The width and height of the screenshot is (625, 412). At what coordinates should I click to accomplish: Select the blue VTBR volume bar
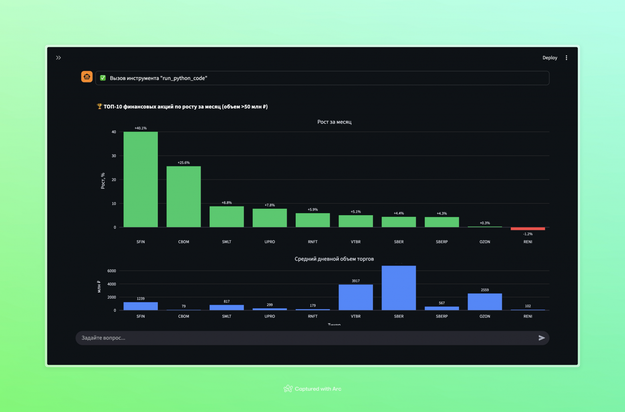356,297
